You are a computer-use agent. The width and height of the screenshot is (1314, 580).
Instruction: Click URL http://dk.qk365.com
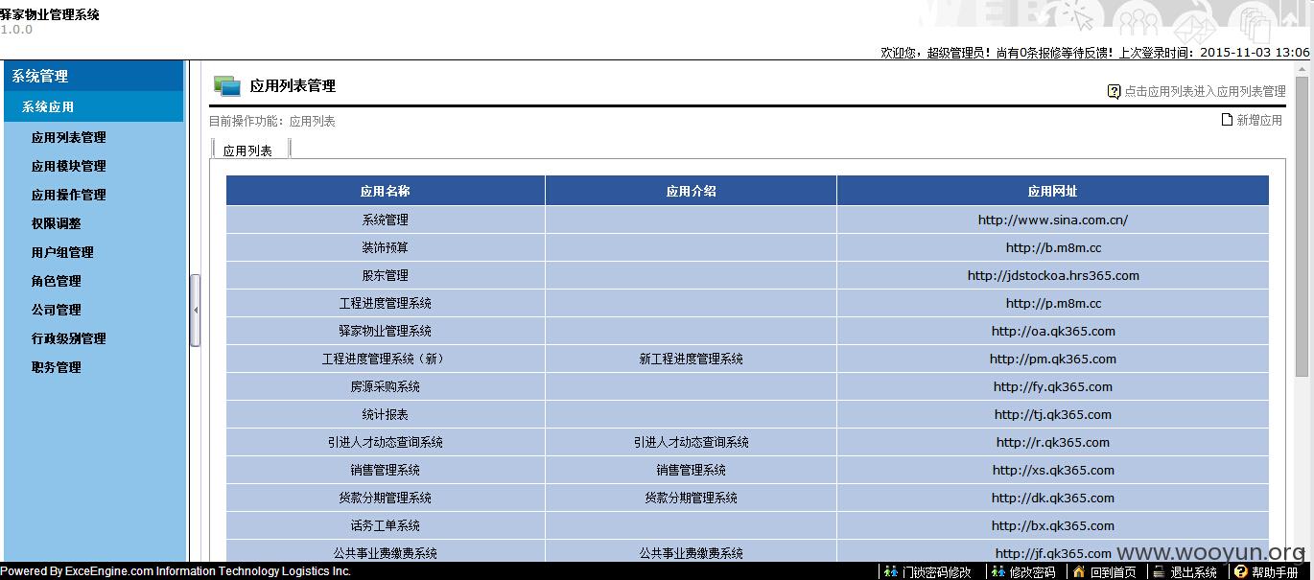point(1053,498)
